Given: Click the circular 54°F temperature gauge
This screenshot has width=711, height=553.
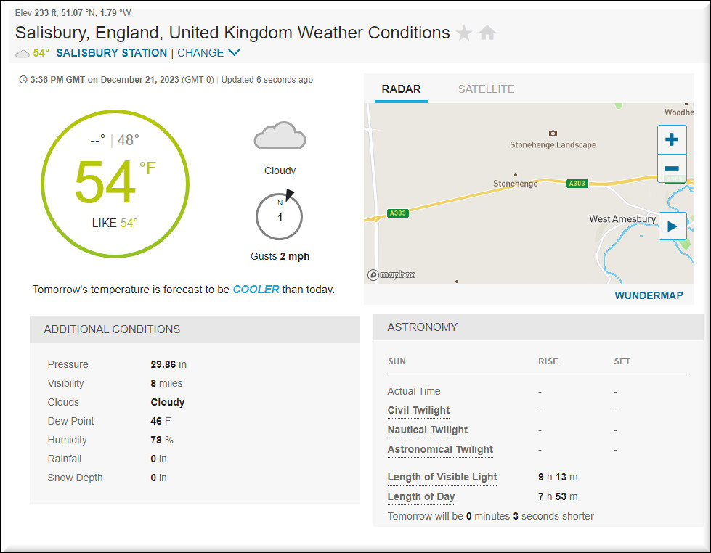Looking at the screenshot, I should tap(115, 184).
